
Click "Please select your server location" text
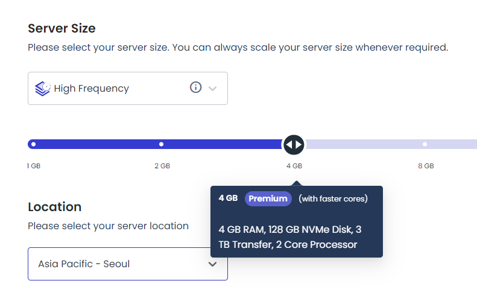(x=109, y=226)
